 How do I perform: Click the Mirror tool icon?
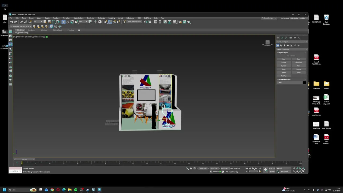(146, 22)
